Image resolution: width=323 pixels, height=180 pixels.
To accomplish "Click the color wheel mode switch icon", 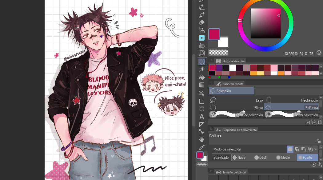I will pos(319,53).
